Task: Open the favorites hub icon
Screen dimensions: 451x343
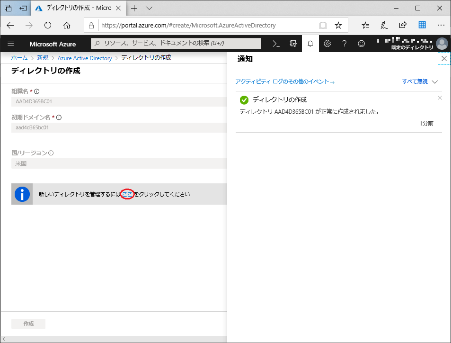Action: pos(365,25)
